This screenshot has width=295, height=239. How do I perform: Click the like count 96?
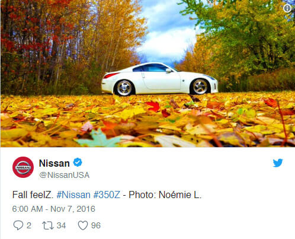[x=96, y=225]
